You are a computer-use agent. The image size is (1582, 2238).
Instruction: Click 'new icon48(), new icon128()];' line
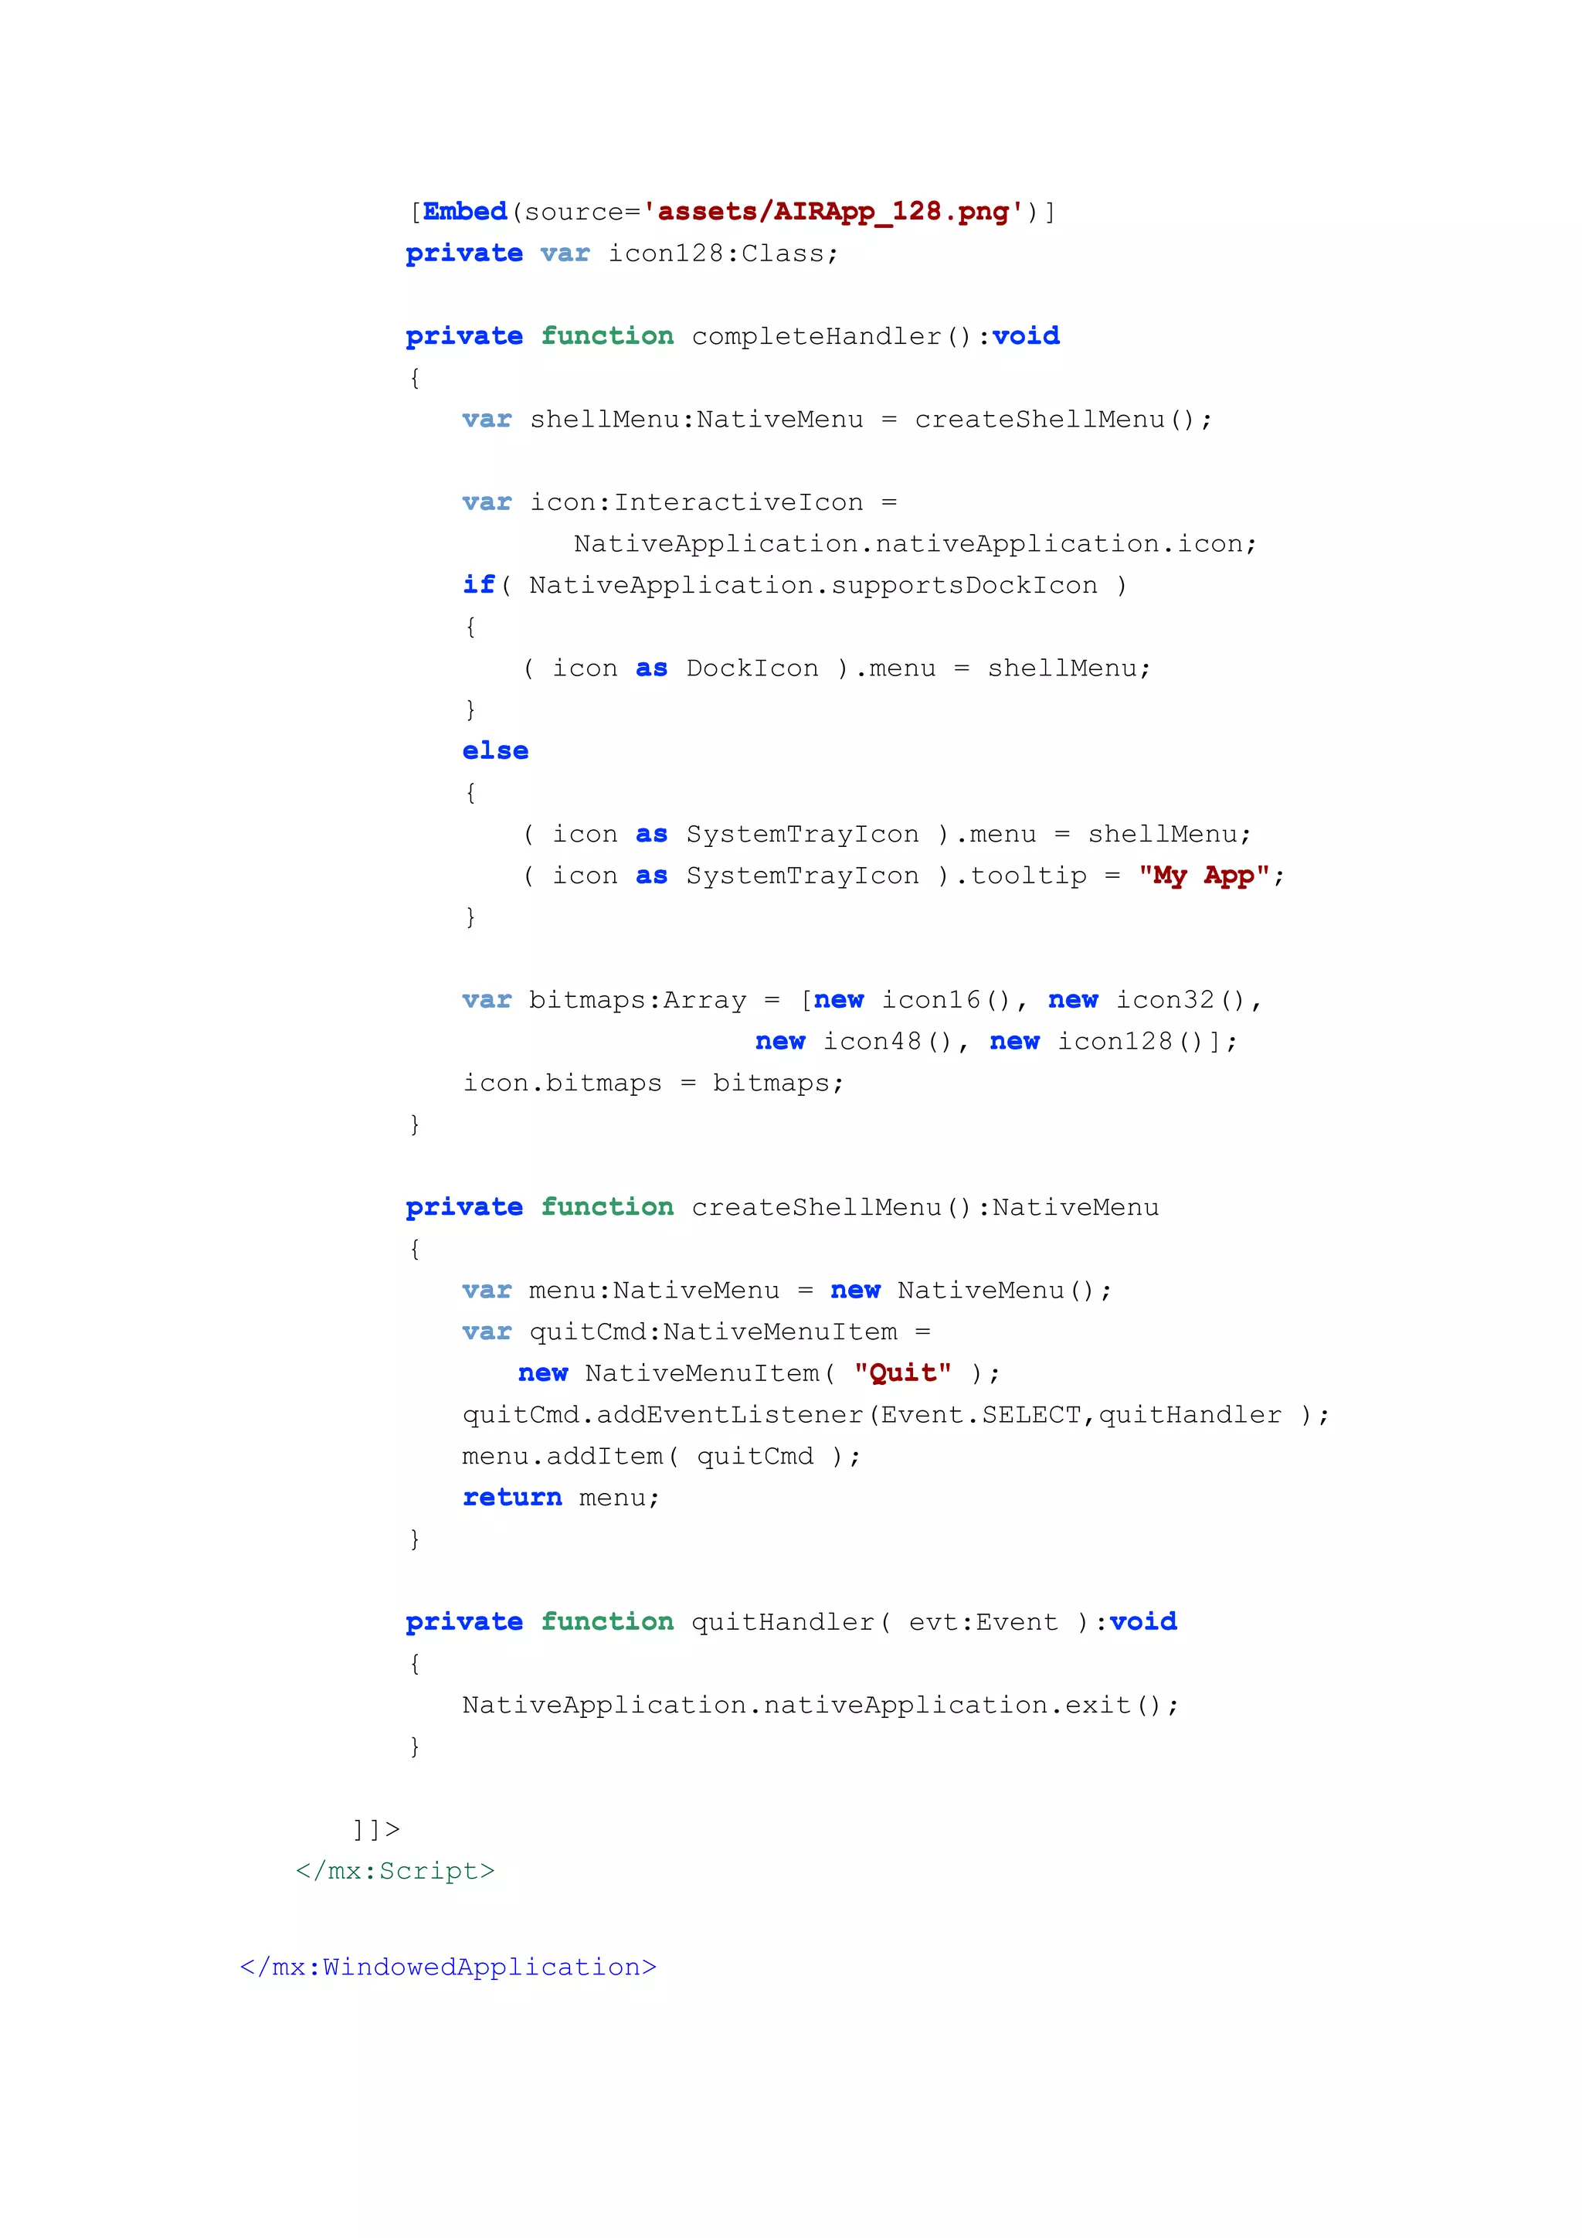996,1042
